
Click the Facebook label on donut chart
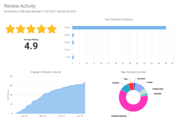pos(142,79)
